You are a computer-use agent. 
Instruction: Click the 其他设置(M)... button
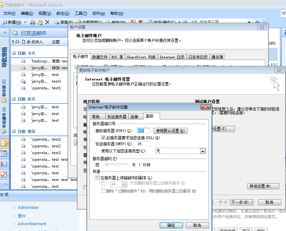(x=263, y=186)
